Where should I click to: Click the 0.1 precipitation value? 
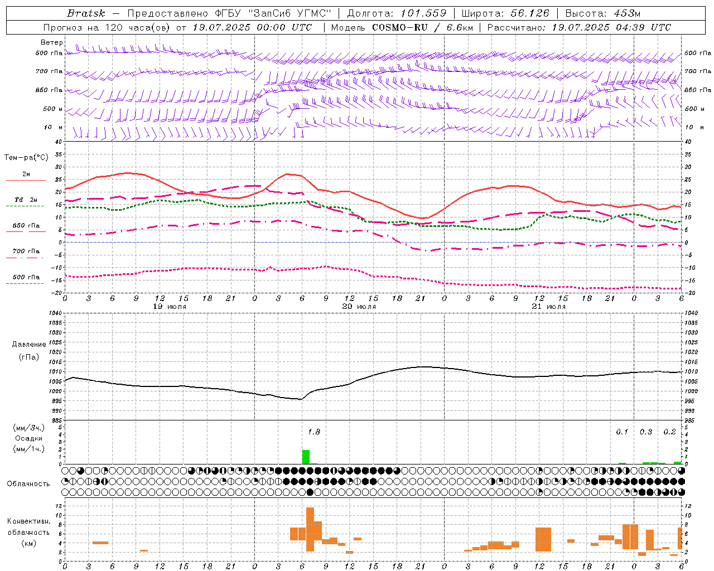622,432
